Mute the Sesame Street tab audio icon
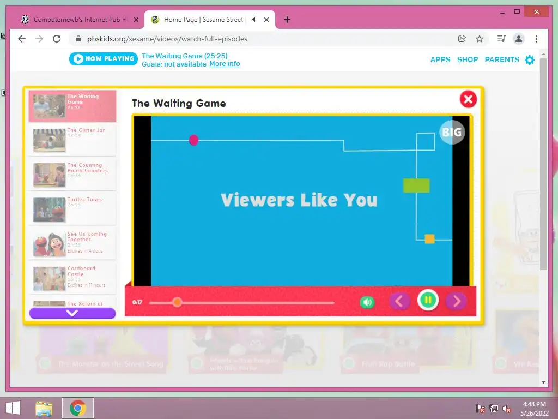Screen dimensions: 558x419 tap(255, 20)
